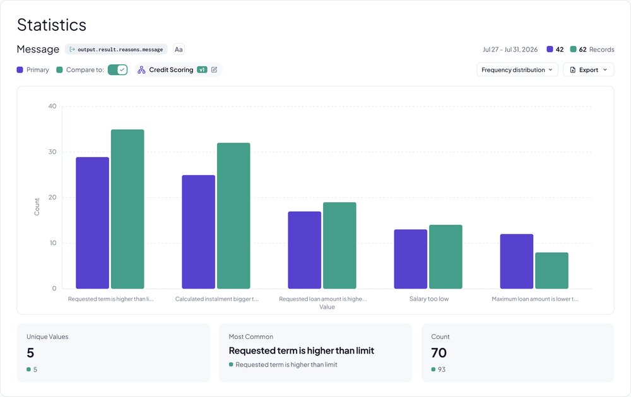The height and width of the screenshot is (397, 631).
Task: Click the Export file icon
Action: tap(573, 70)
